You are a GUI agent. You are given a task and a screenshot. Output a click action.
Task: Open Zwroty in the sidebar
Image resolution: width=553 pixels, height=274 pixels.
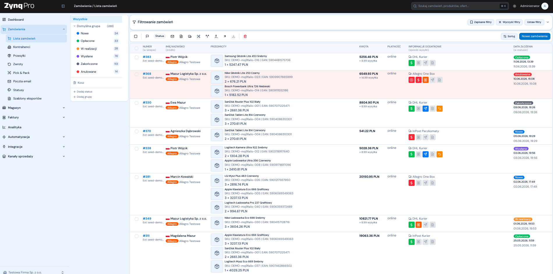(37, 64)
